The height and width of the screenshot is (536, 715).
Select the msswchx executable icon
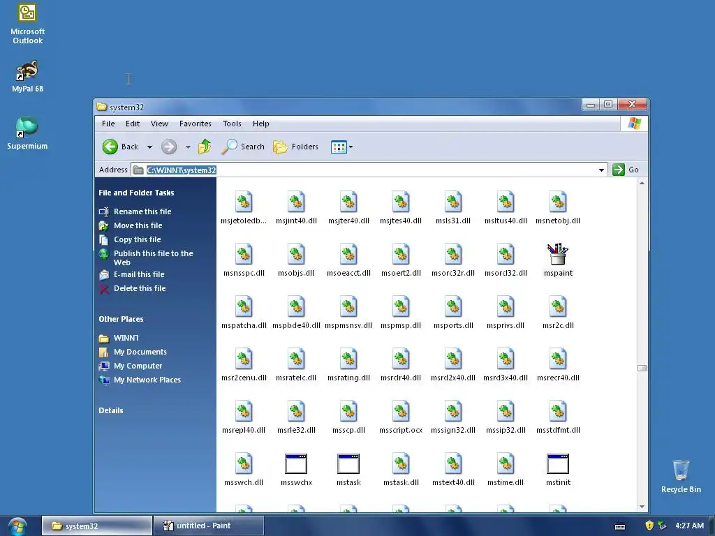point(296,463)
